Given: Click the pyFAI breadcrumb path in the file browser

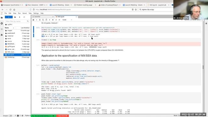Looking at the screenshot, I should [10, 25].
